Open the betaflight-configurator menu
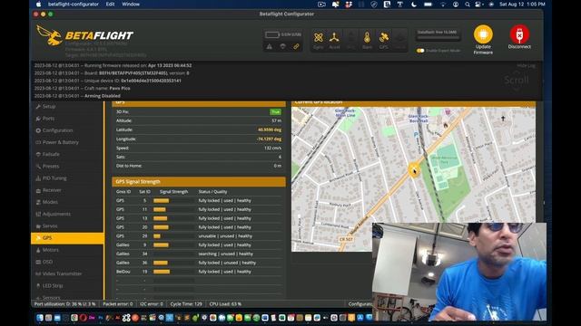 [x=74, y=4]
